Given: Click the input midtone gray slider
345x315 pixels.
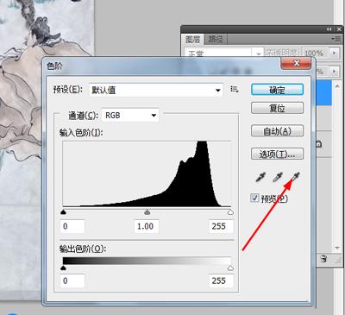Looking at the screenshot, I should (x=147, y=212).
